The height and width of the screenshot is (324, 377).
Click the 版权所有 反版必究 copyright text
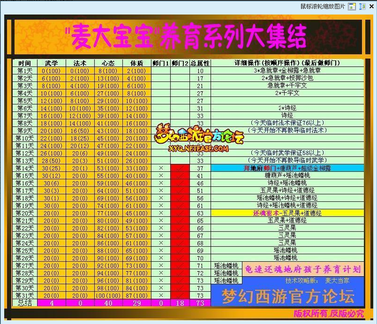(328, 313)
